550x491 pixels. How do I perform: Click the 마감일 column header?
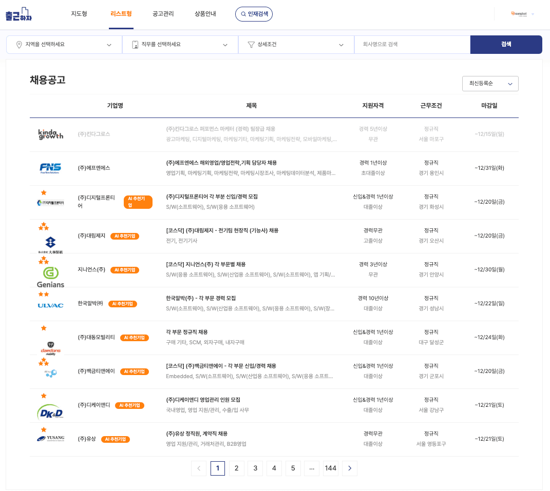[489, 106]
